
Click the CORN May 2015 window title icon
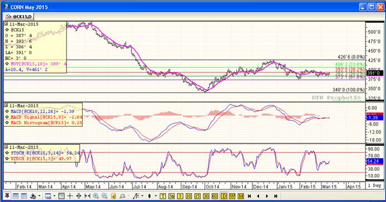[x=7, y=7]
